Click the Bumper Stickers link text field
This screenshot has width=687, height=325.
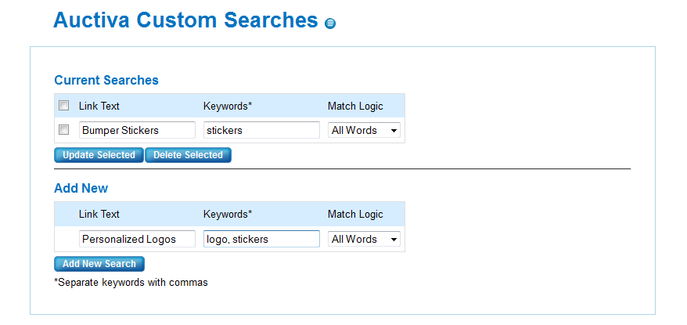[137, 130]
